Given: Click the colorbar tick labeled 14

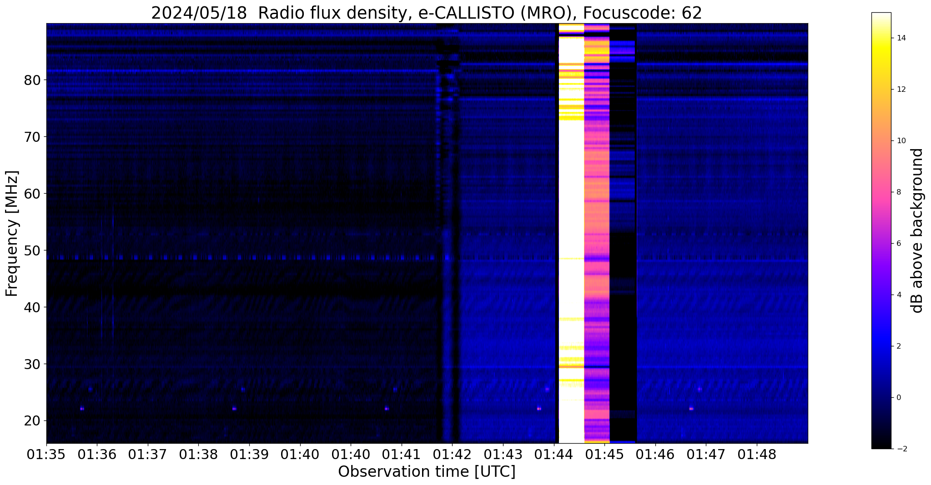Looking at the screenshot, I should [901, 38].
